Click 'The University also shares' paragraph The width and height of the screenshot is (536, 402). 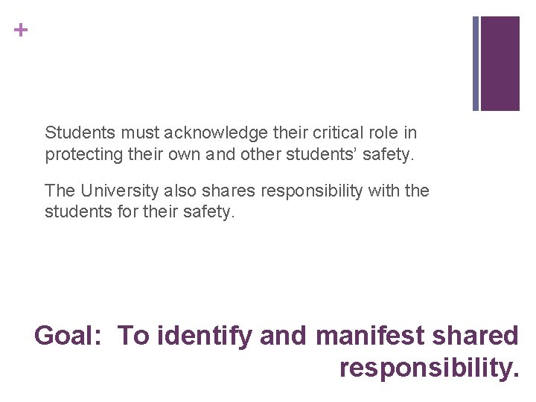pyautogui.click(x=237, y=201)
